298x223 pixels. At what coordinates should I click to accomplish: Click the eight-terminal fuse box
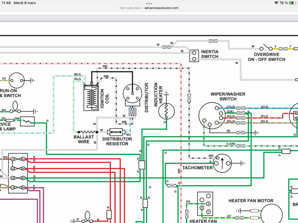[18, 173]
